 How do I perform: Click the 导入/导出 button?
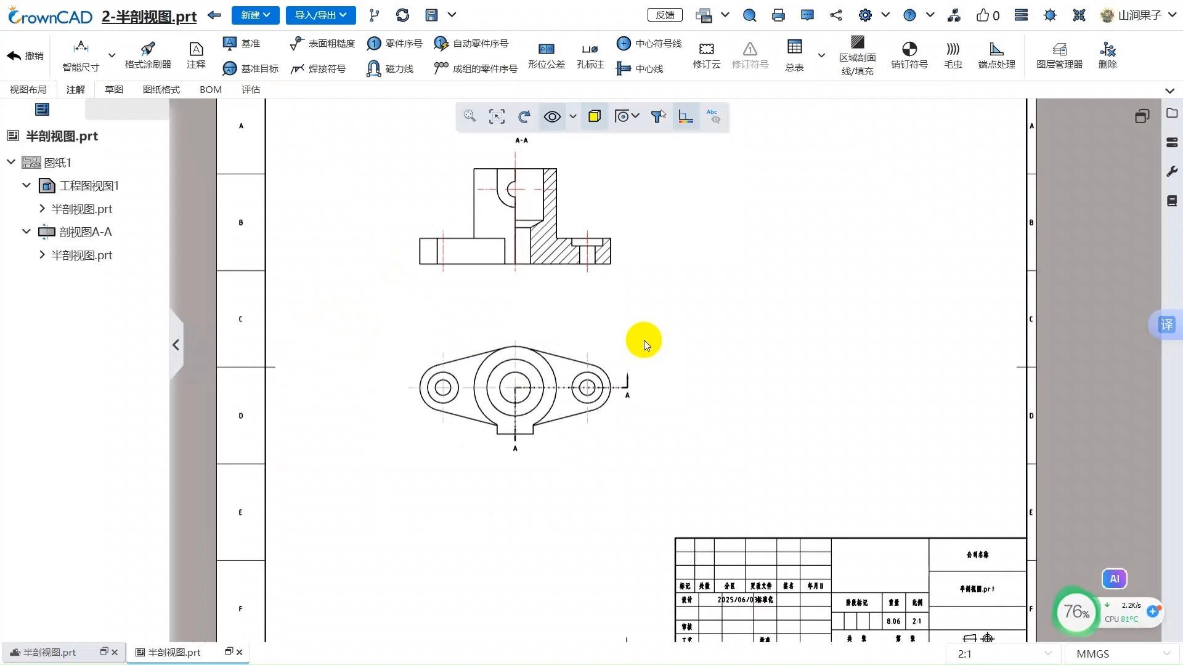tap(320, 15)
